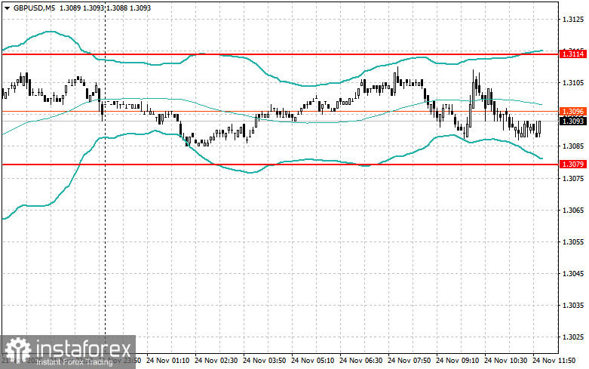Select the 24 Nov 07:50 time label
The image size is (589, 369).
409,361
